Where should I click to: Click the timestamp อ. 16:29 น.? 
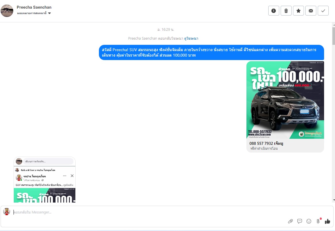point(166,30)
